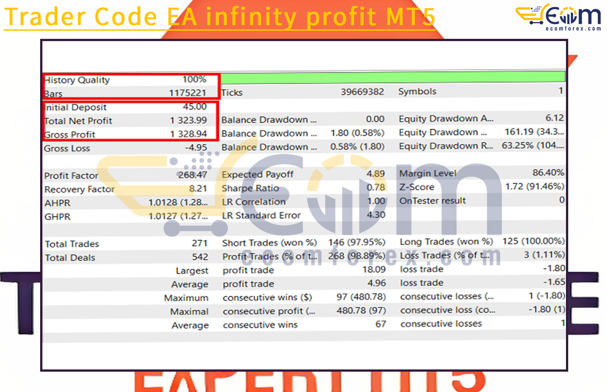The width and height of the screenshot is (607, 392).
Task: Select the "Symbols" label
Action: pos(417,92)
